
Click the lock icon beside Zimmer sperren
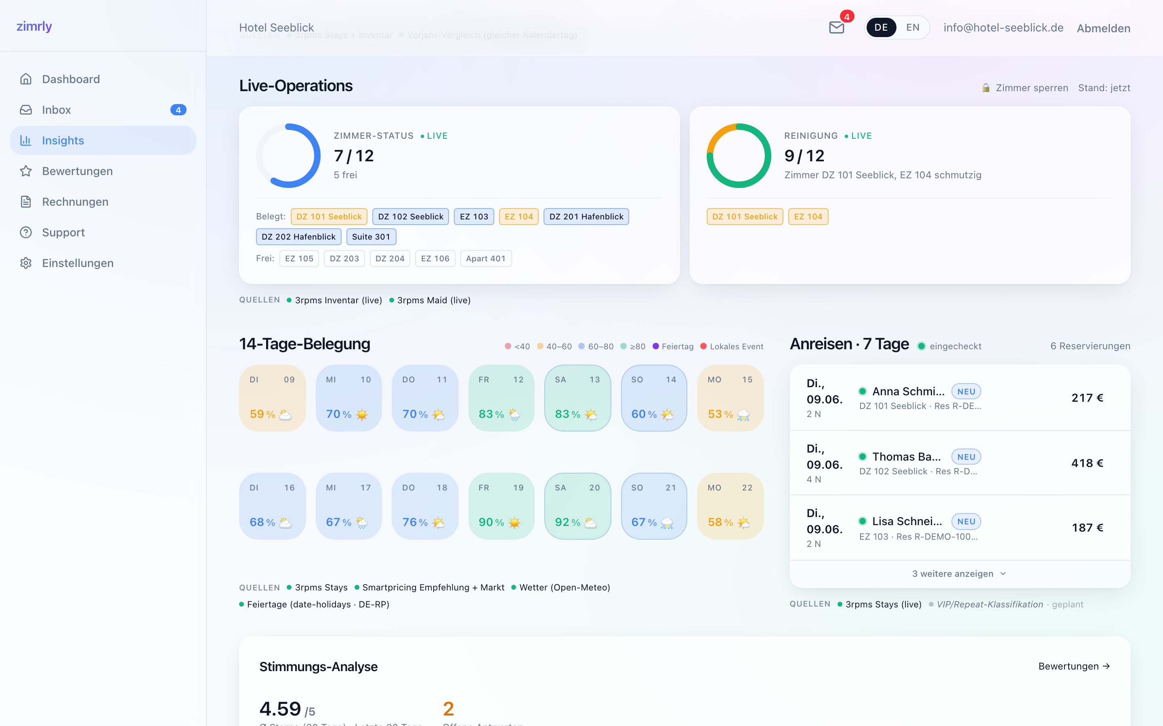[x=986, y=88]
